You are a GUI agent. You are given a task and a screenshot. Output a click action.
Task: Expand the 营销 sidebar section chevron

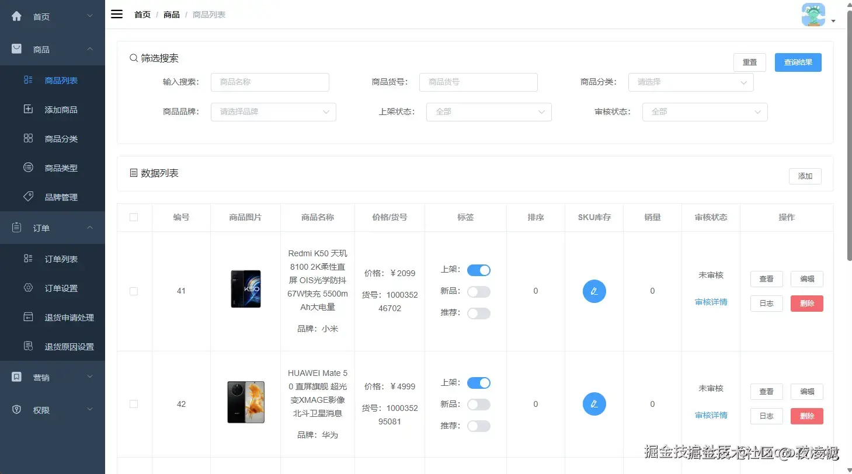(90, 377)
